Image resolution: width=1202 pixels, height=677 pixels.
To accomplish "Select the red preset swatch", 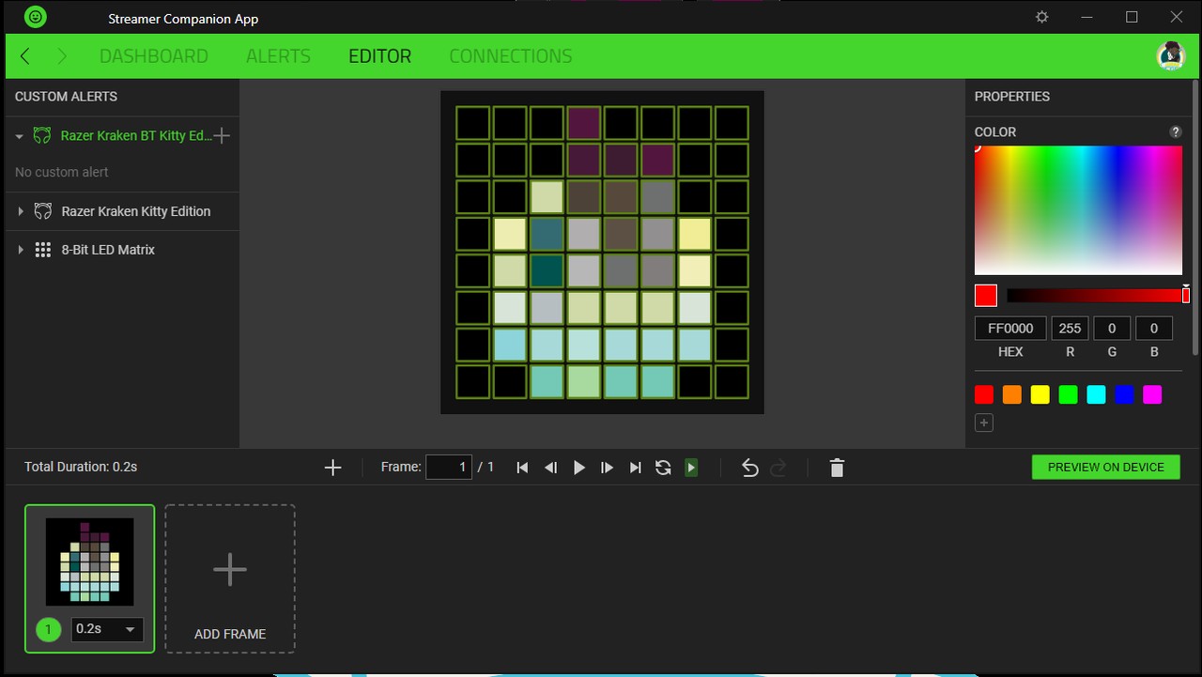I will click(984, 394).
